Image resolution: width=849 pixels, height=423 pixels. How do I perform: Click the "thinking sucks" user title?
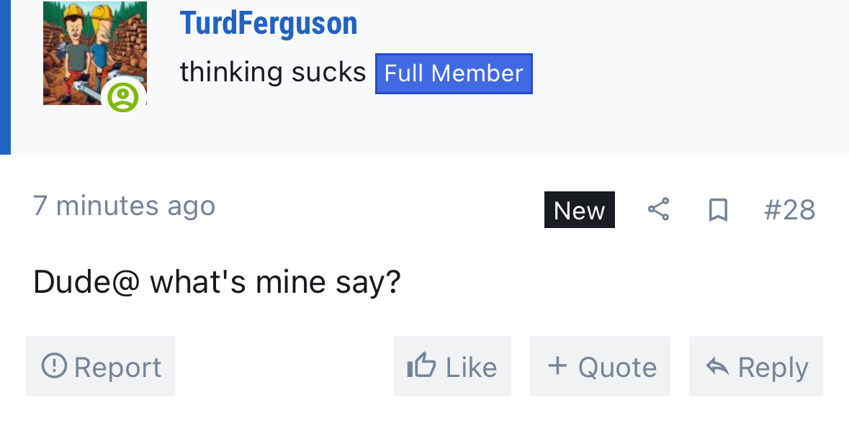273,73
